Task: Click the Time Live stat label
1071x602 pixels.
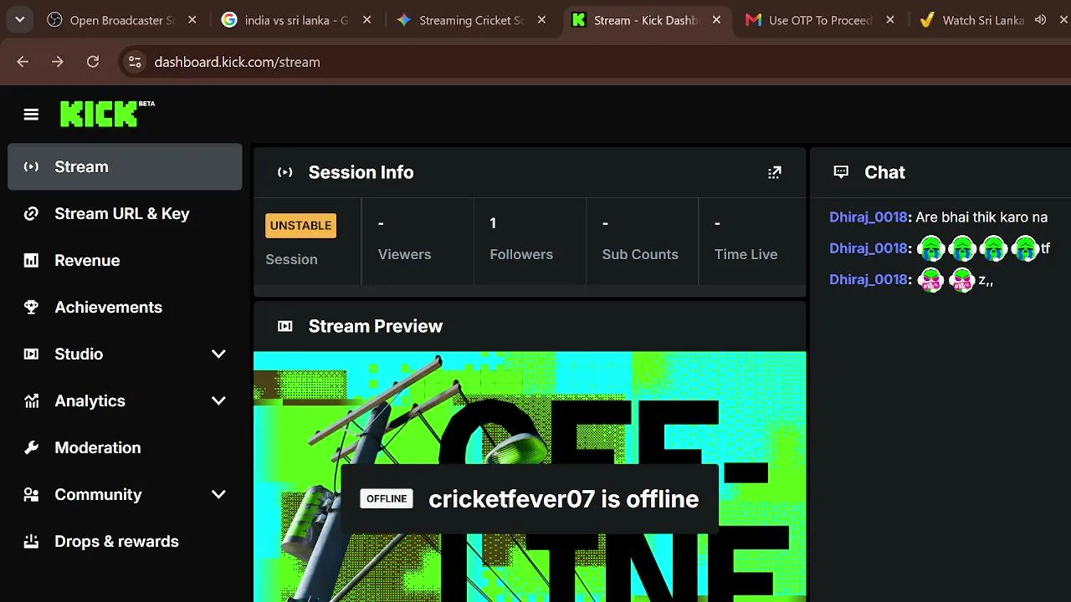Action: coord(746,254)
